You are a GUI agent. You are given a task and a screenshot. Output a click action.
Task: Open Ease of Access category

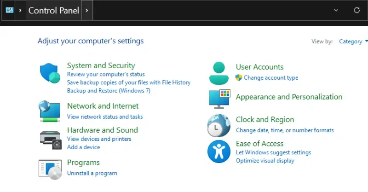click(x=259, y=144)
